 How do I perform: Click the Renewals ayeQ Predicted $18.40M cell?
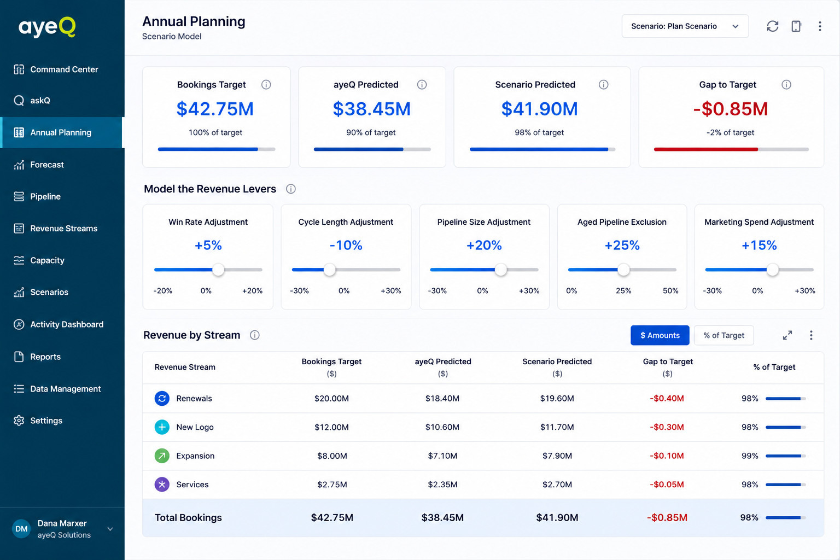point(442,399)
